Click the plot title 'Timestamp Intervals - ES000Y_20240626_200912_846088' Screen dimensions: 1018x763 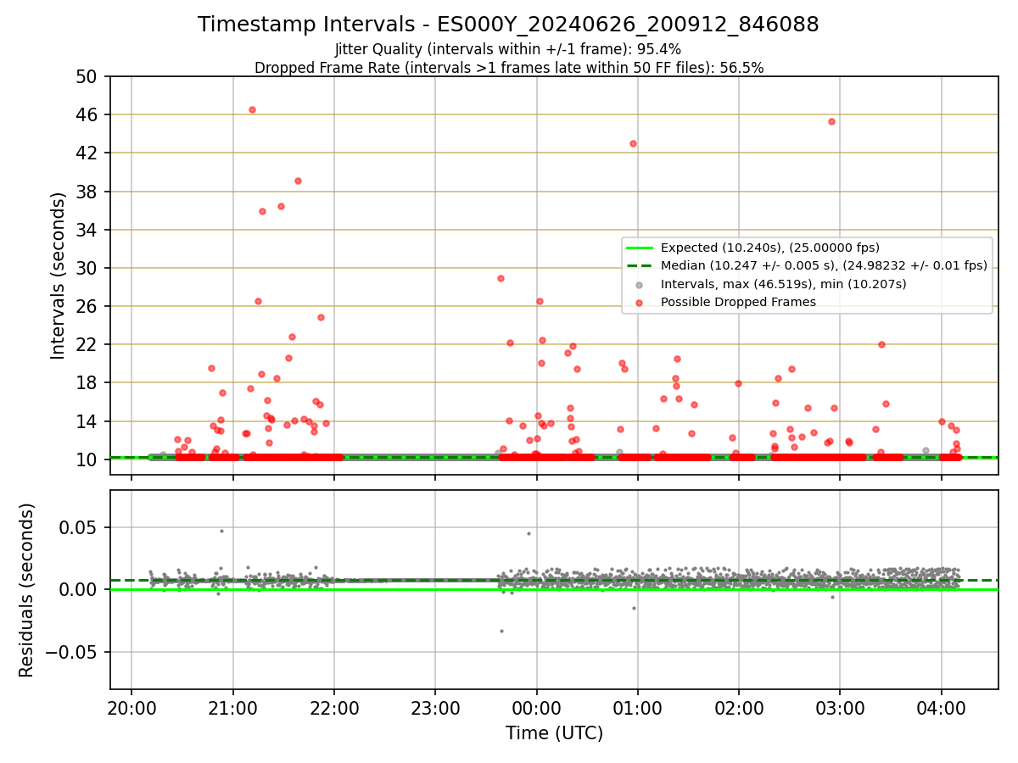click(x=508, y=25)
